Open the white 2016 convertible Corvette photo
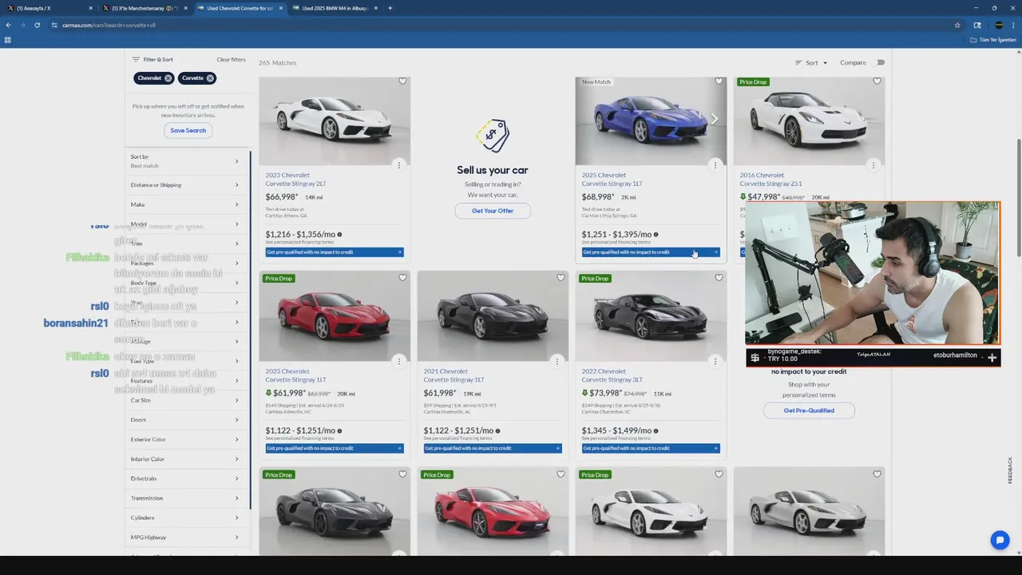 point(809,121)
